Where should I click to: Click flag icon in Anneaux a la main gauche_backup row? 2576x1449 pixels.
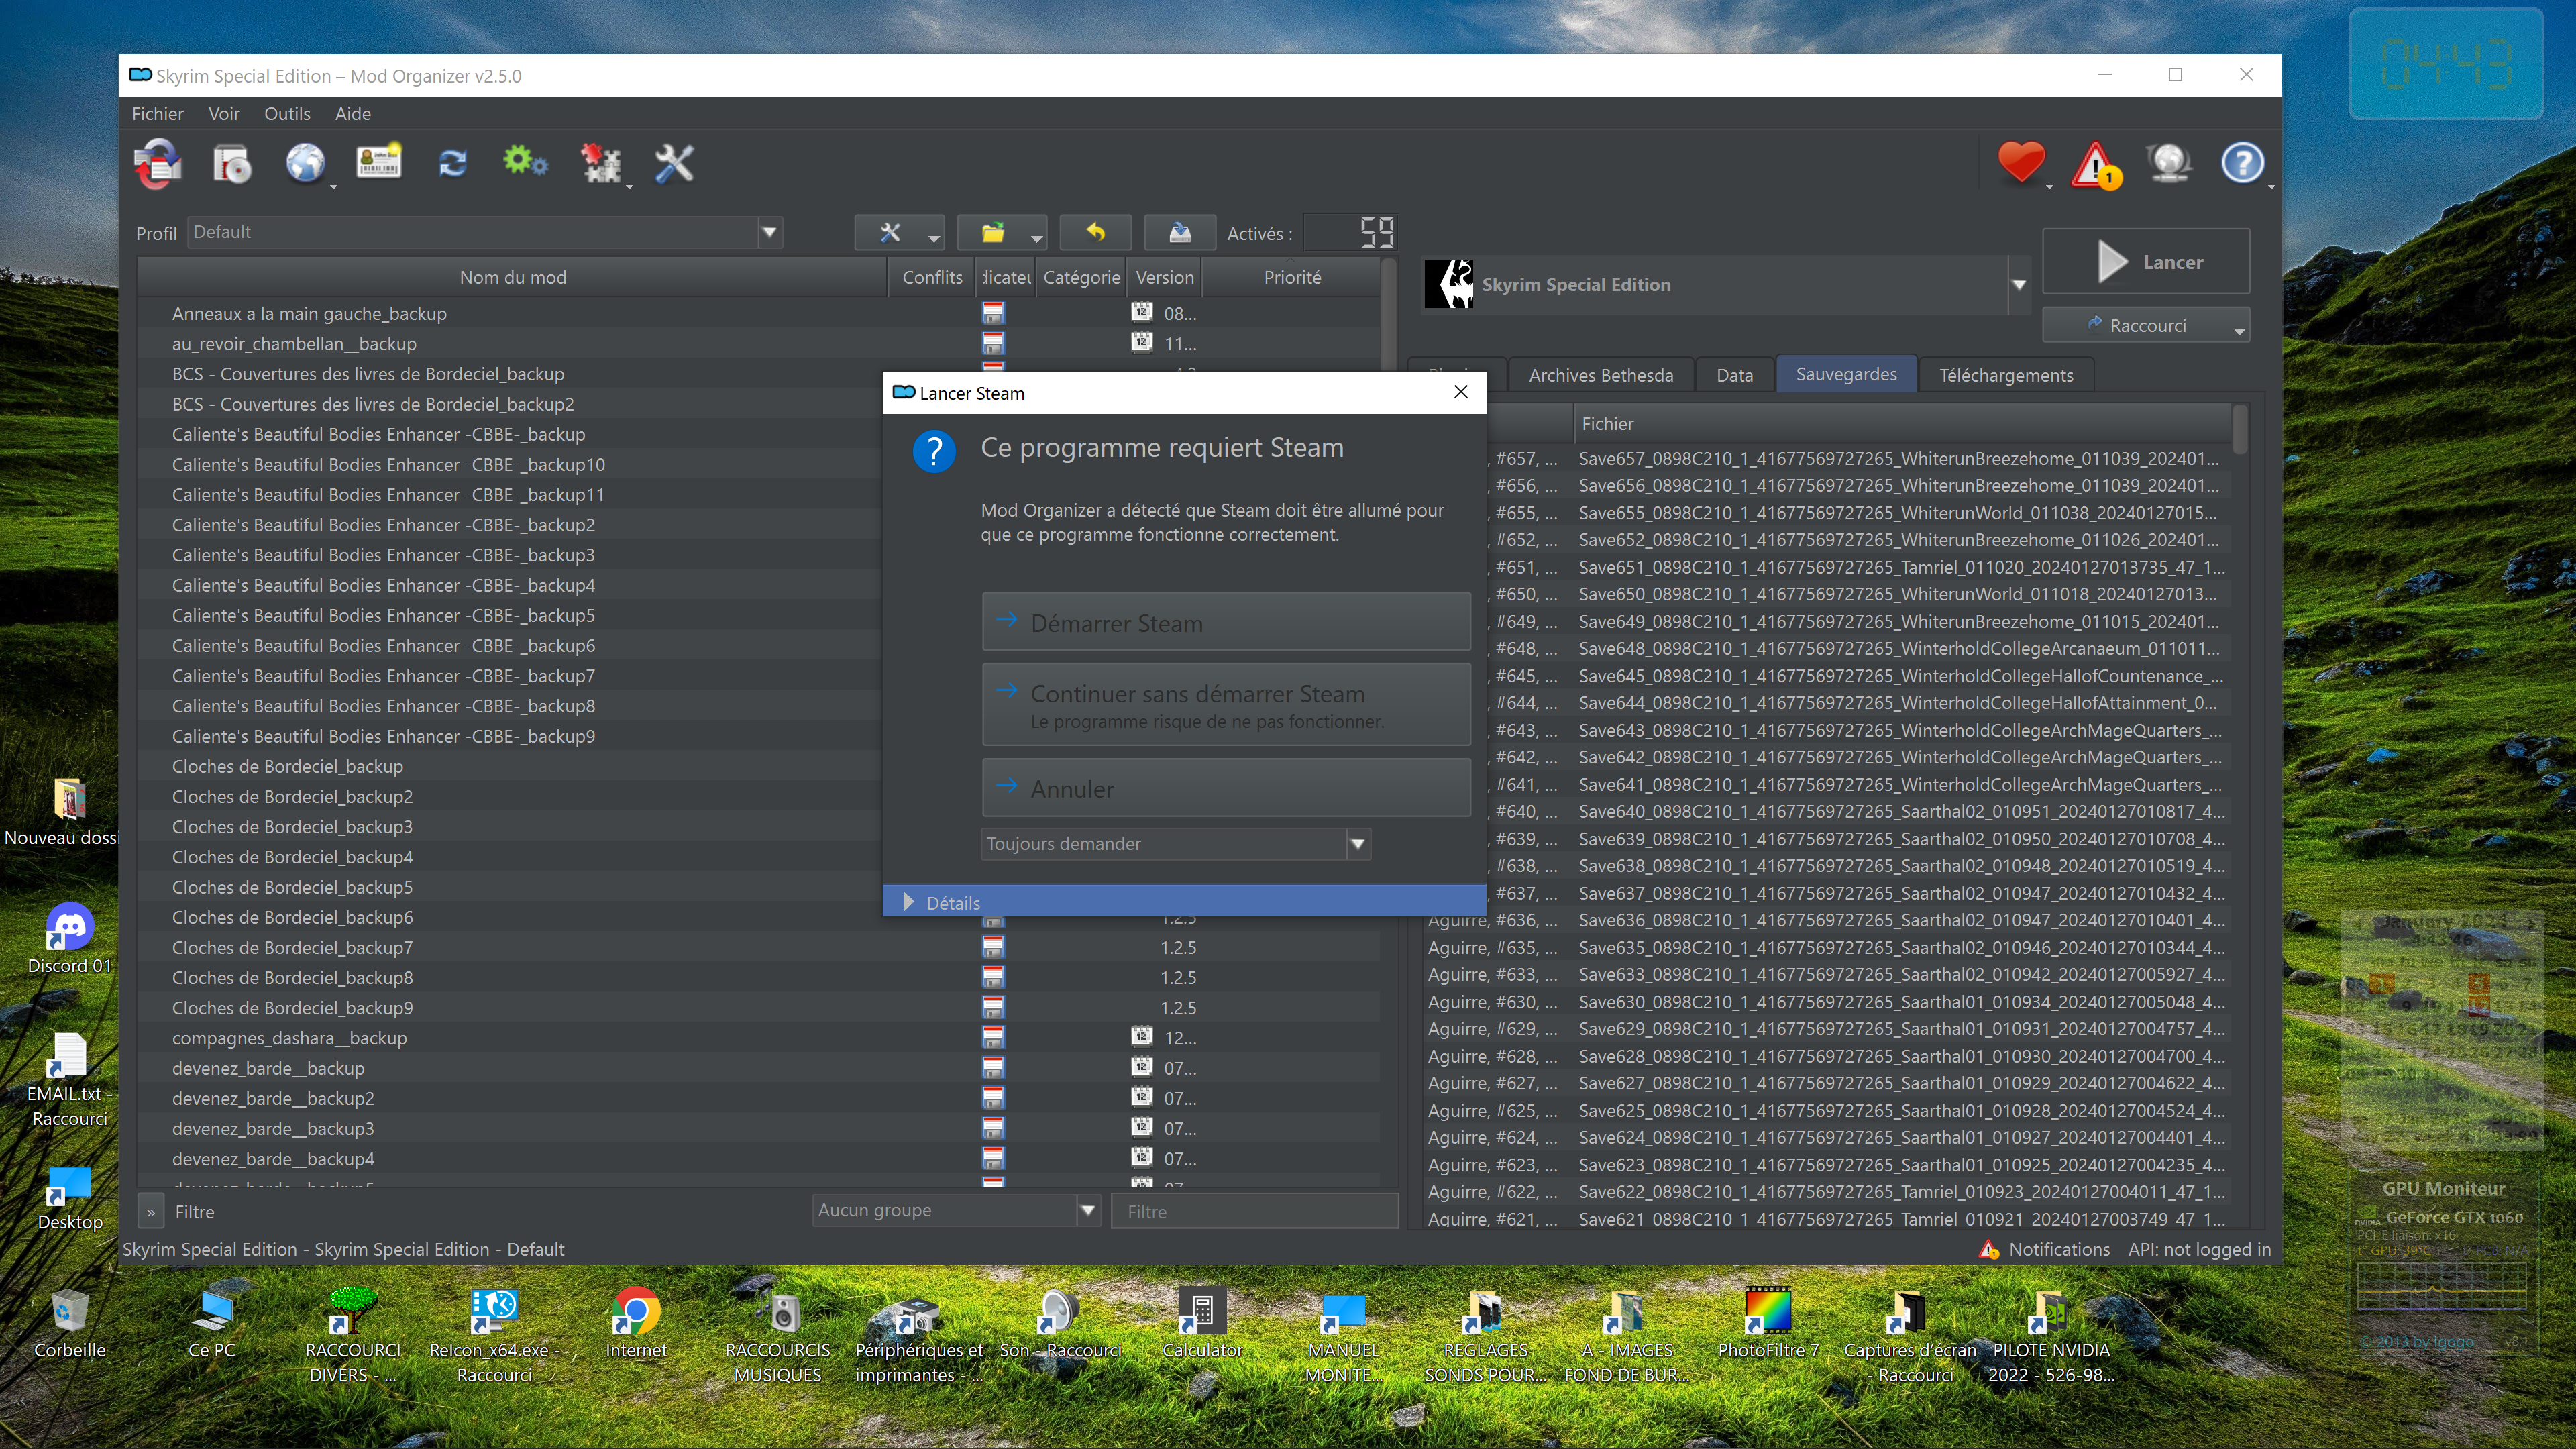tap(993, 313)
